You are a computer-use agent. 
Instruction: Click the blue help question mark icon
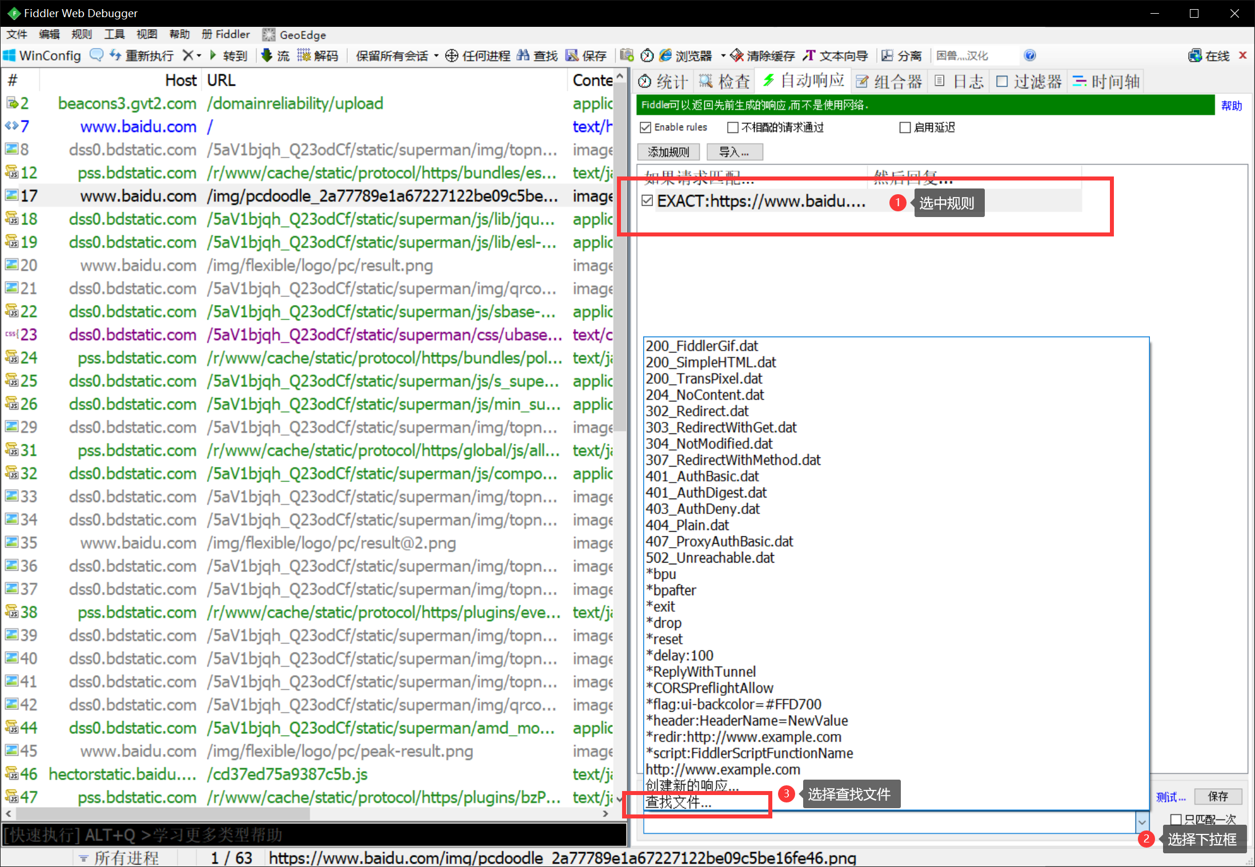(1029, 55)
